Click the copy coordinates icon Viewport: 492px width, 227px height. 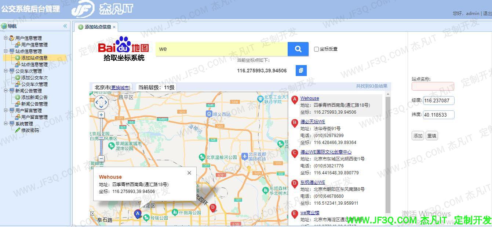coord(301,70)
